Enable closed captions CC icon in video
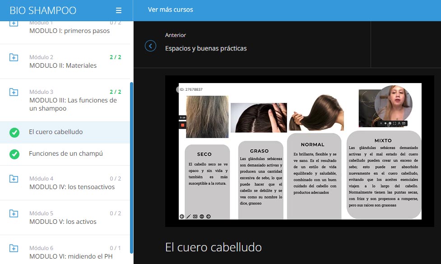This screenshot has width=441, height=264. click(195, 217)
